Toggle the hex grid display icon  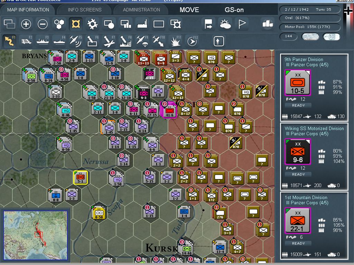tap(59, 24)
